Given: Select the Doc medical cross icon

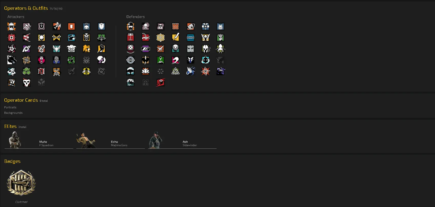Looking at the screenshot, I should pos(206,26).
